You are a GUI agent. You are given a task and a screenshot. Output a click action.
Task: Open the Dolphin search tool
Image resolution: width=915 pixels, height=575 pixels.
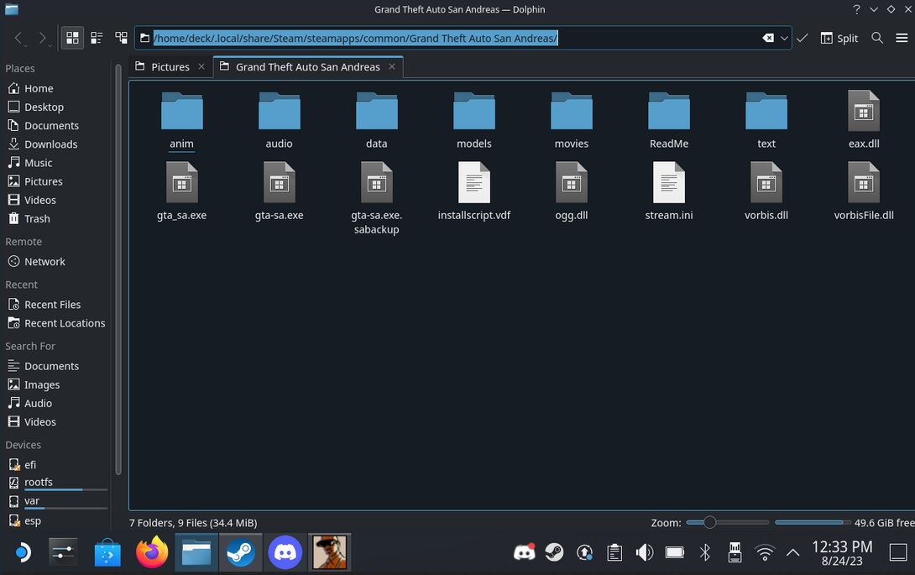(877, 38)
